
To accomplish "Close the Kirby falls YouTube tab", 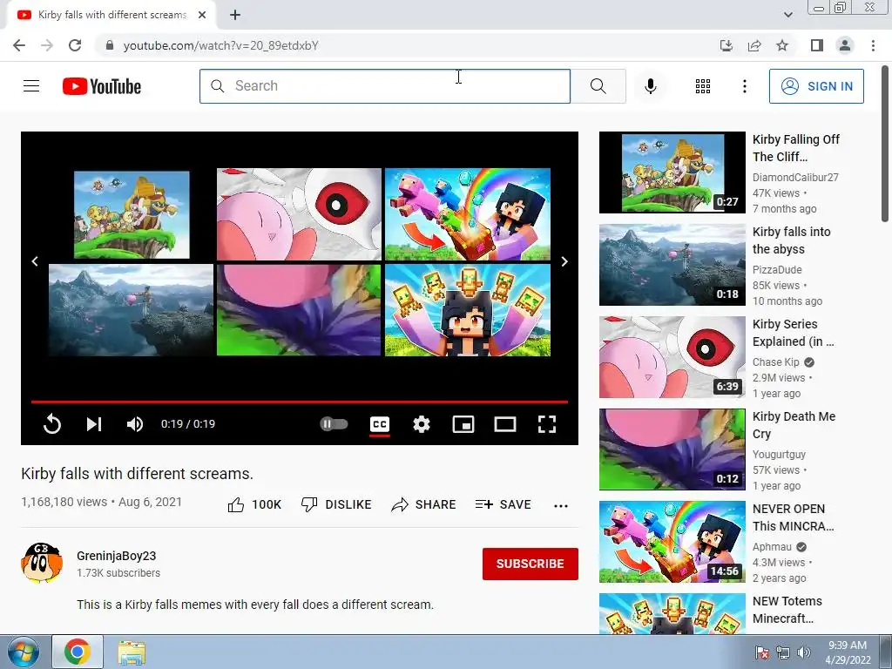I will pos(202,16).
